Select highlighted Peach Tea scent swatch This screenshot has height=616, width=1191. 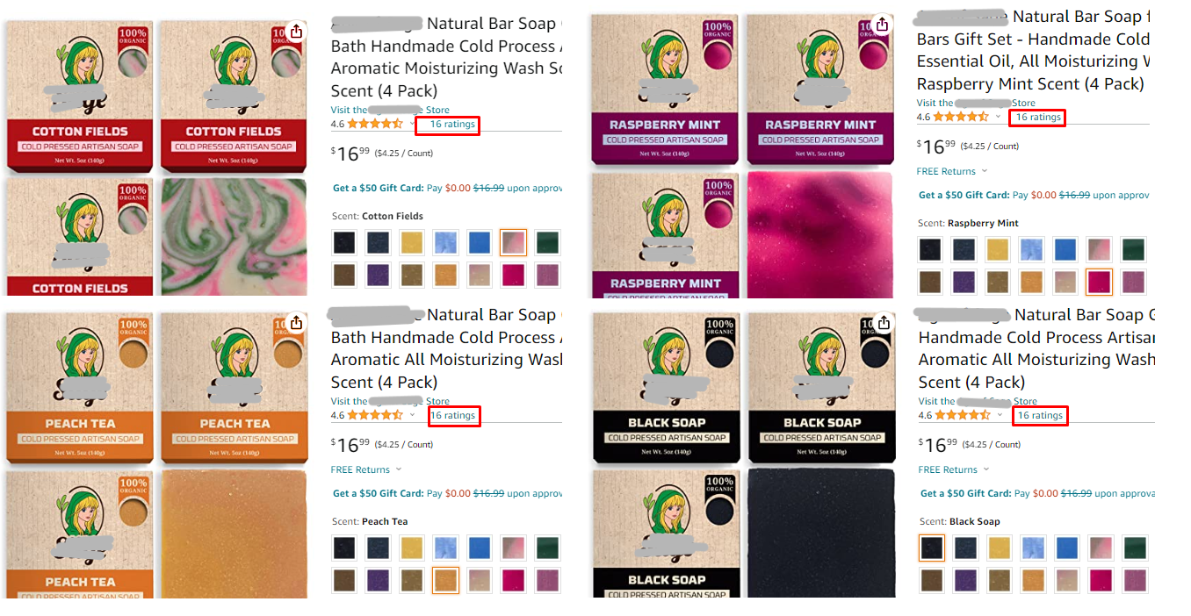445,580
